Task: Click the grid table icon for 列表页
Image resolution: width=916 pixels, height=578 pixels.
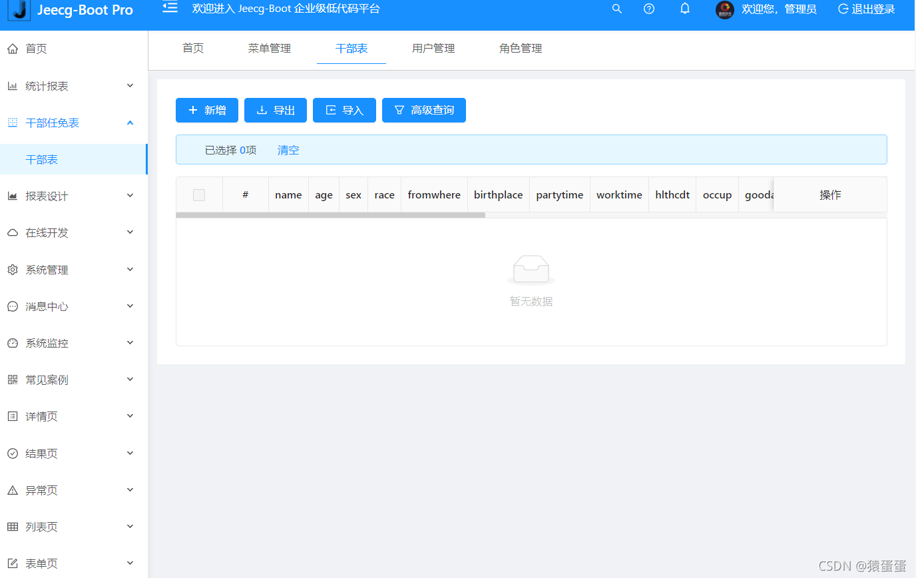Action: 12,527
